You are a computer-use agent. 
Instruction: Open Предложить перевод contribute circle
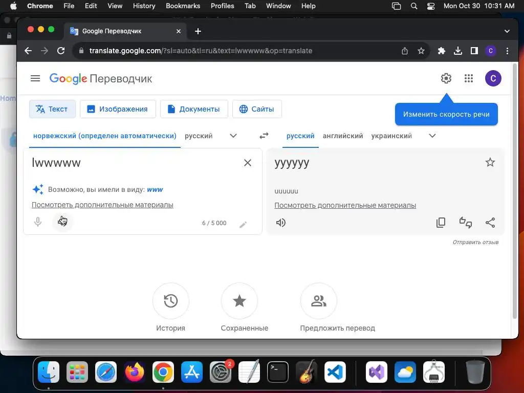319,301
